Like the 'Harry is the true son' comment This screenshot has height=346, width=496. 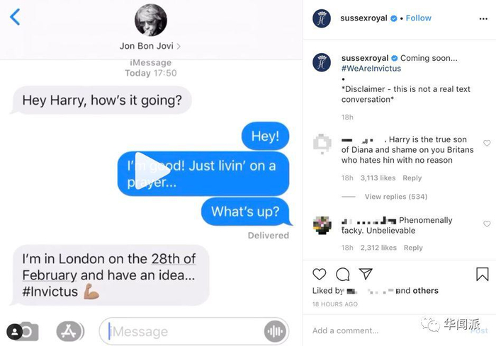tap(487, 143)
